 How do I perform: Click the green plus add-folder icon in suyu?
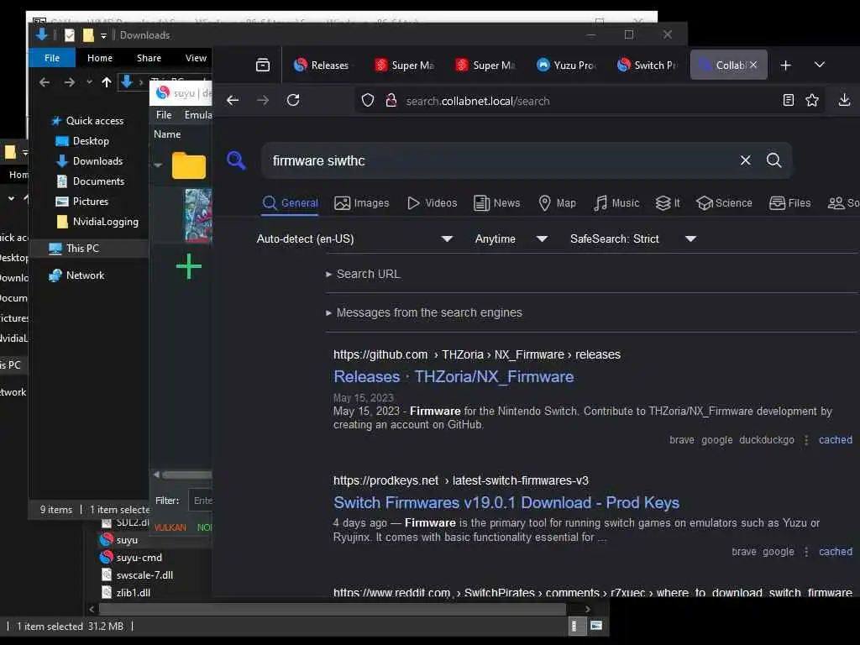[x=189, y=266]
